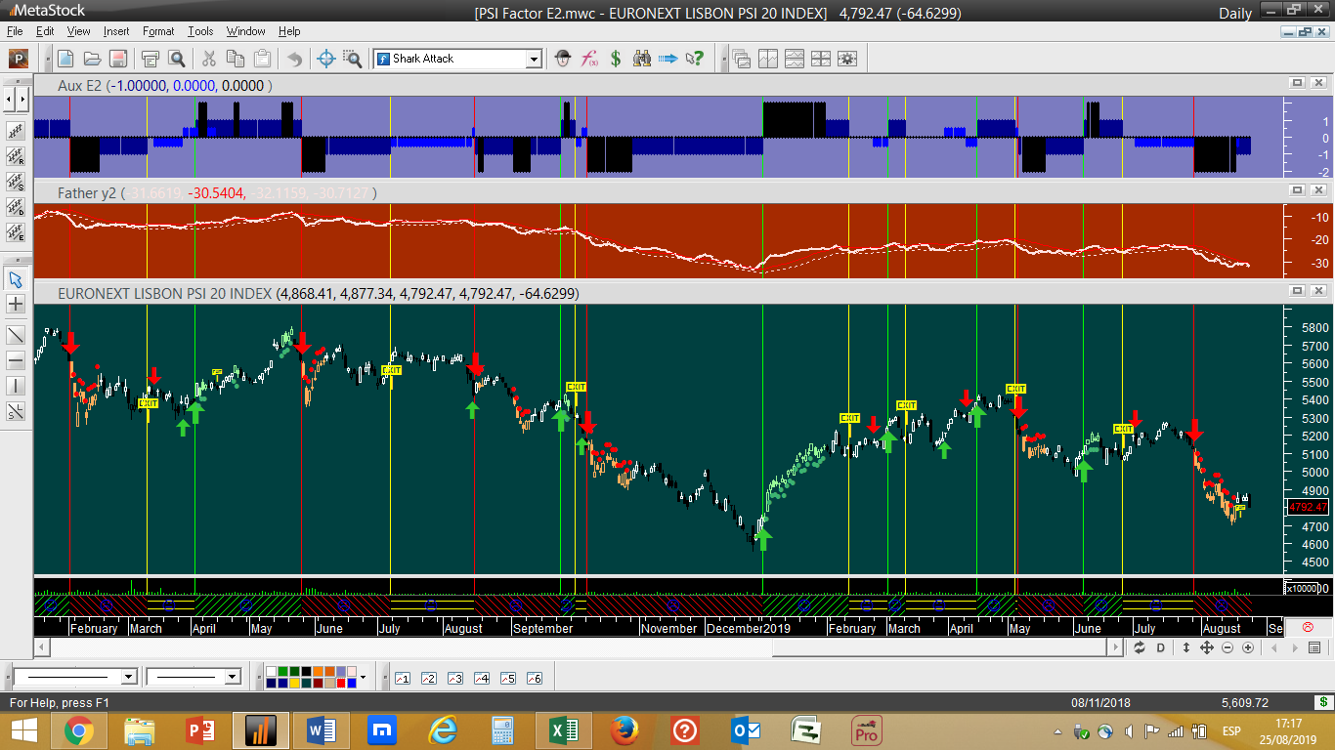
Task: Launch the Explorer binoculars tool
Action: point(642,59)
